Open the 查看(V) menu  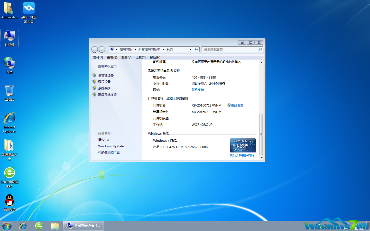(x=126, y=57)
